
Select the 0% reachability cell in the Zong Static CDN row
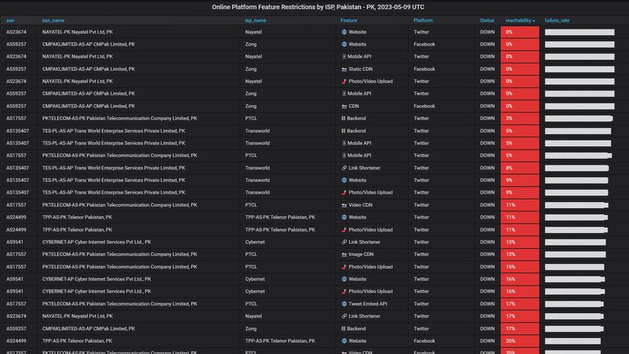pyautogui.click(x=520, y=69)
